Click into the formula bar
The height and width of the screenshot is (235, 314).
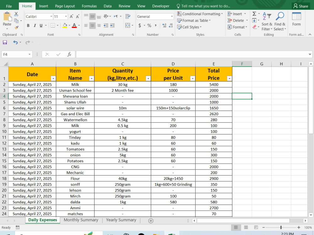[192, 54]
